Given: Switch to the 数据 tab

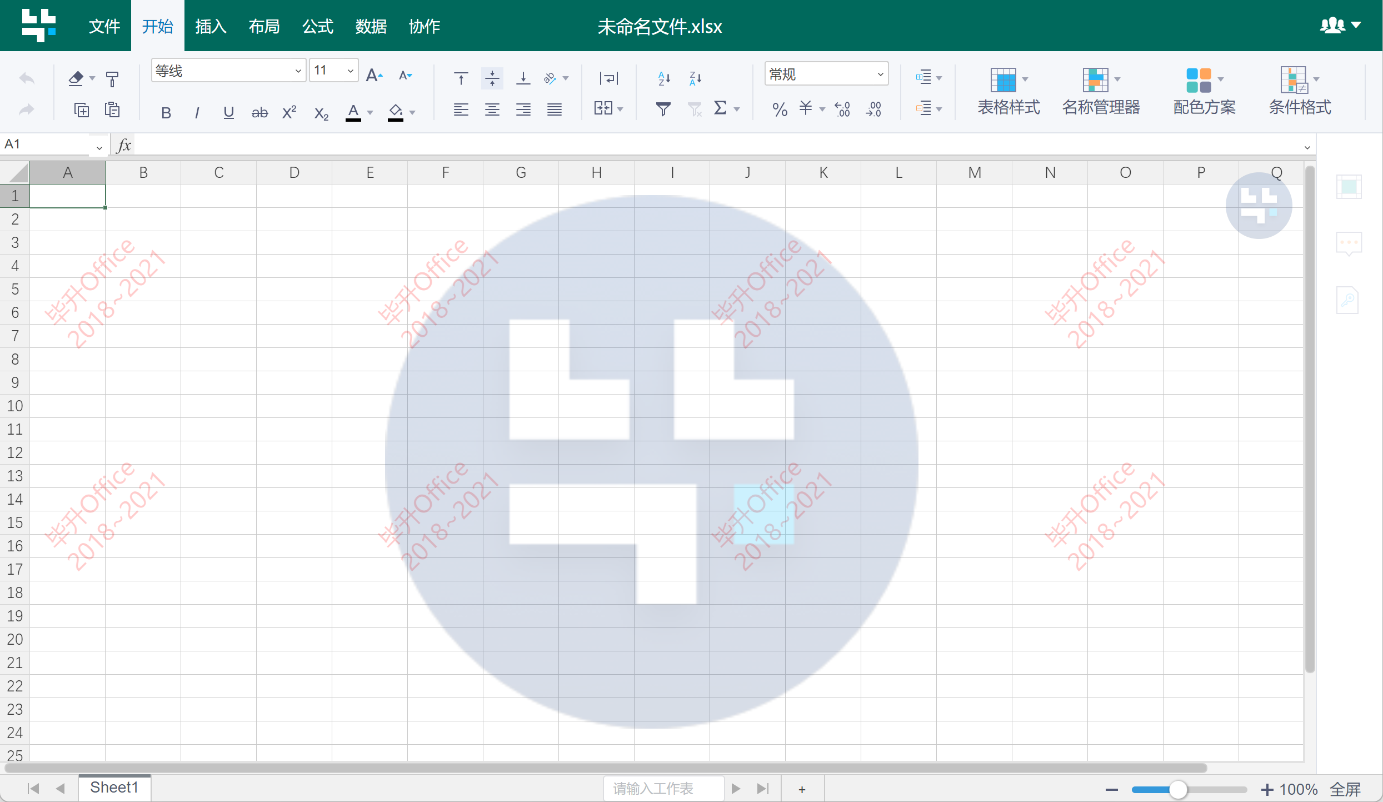Looking at the screenshot, I should pos(371,26).
